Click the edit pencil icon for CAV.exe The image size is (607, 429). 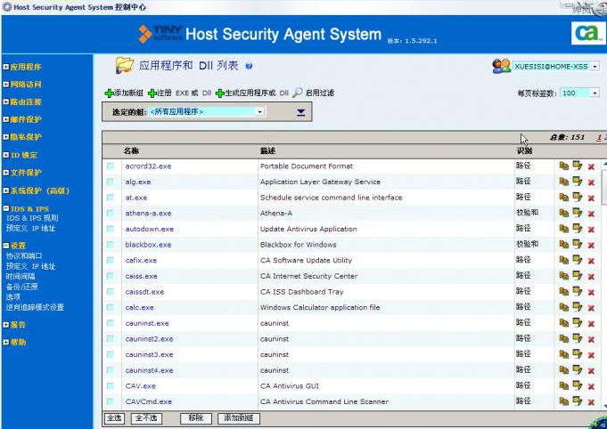coord(578,385)
